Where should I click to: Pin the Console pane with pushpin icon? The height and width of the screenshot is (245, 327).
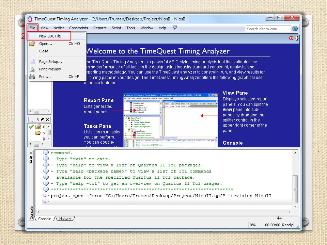click(x=31, y=162)
